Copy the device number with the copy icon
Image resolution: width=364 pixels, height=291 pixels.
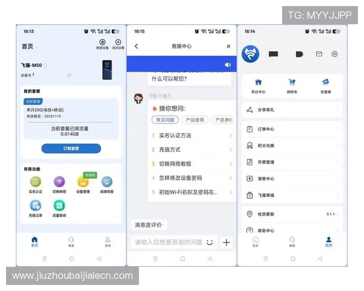tap(69, 75)
